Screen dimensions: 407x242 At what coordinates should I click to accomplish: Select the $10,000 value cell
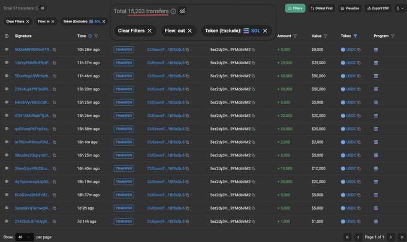(x=318, y=168)
